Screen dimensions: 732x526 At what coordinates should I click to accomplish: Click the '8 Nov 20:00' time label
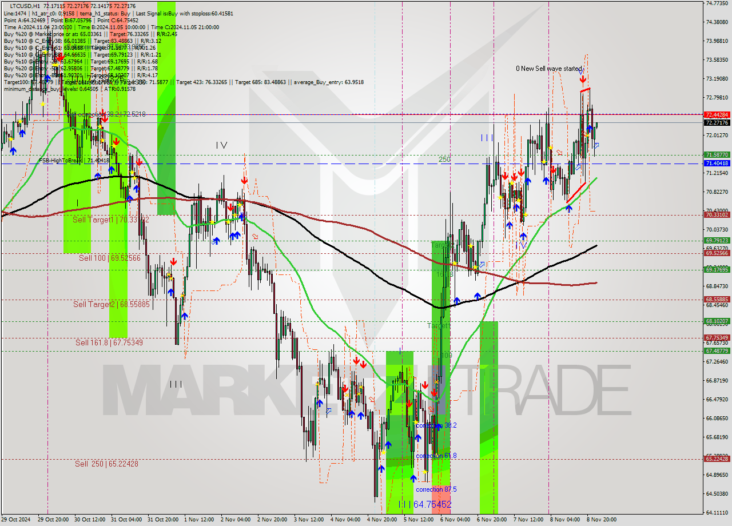click(602, 520)
